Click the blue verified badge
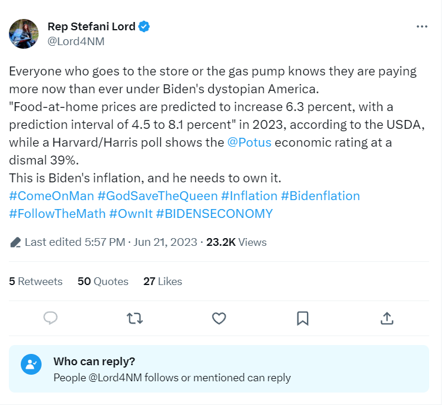This screenshot has height=405, width=447. pos(144,26)
